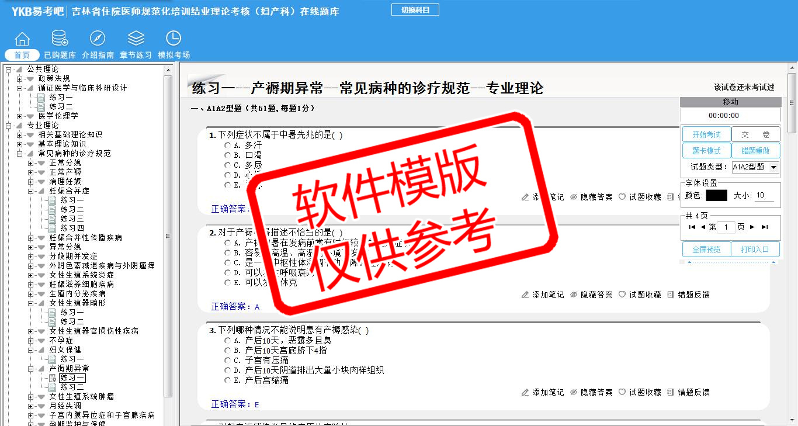Click 错题反馈 icon for question 3

[670, 393]
